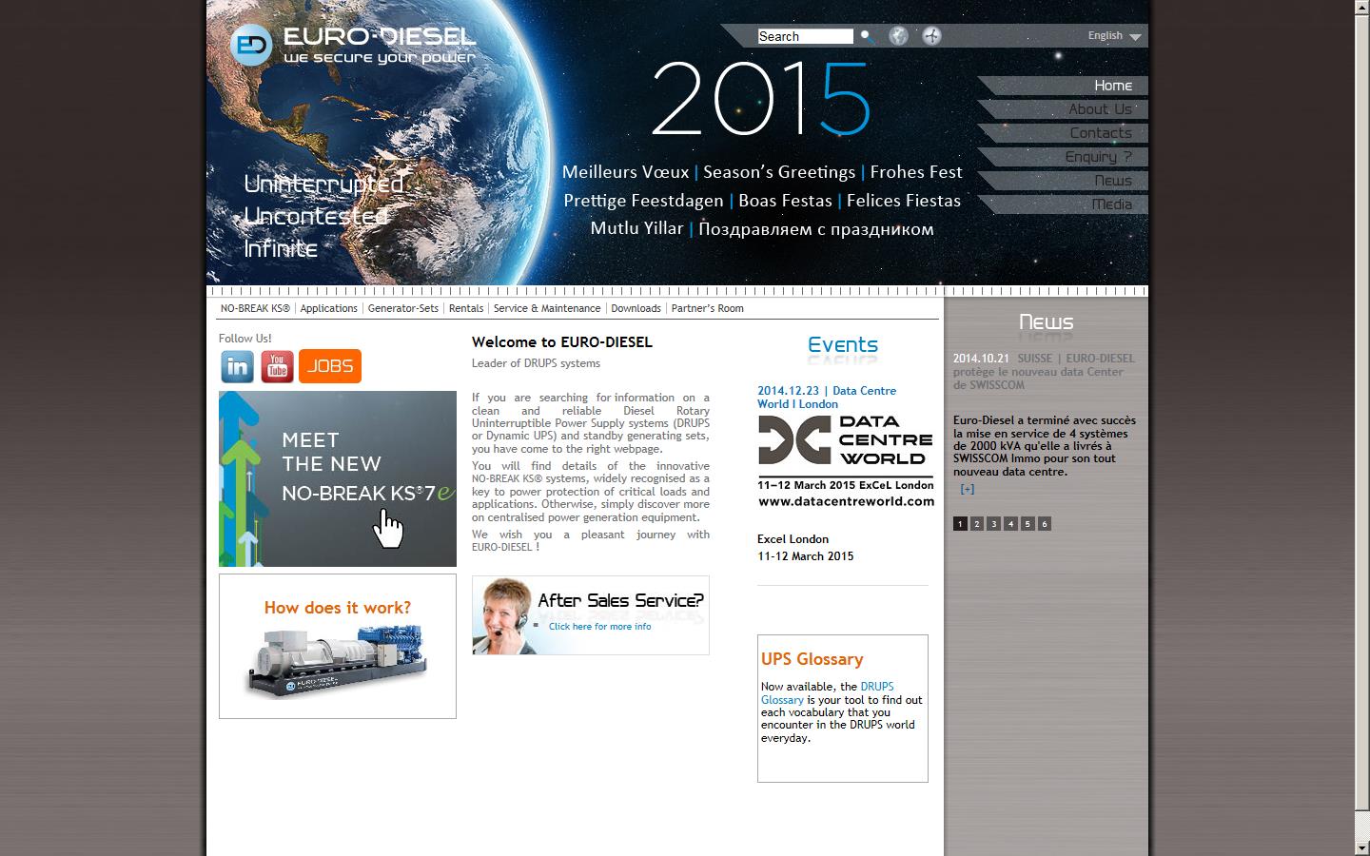This screenshot has width=1370, height=856.
Task: Click inside the Search input field
Action: [805, 36]
